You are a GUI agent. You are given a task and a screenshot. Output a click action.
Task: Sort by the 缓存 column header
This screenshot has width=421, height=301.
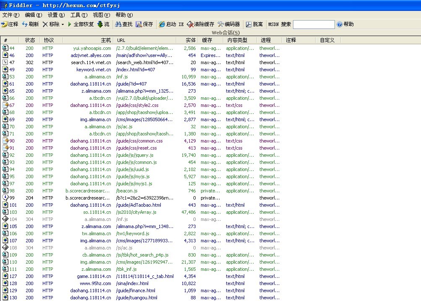[x=211, y=40]
